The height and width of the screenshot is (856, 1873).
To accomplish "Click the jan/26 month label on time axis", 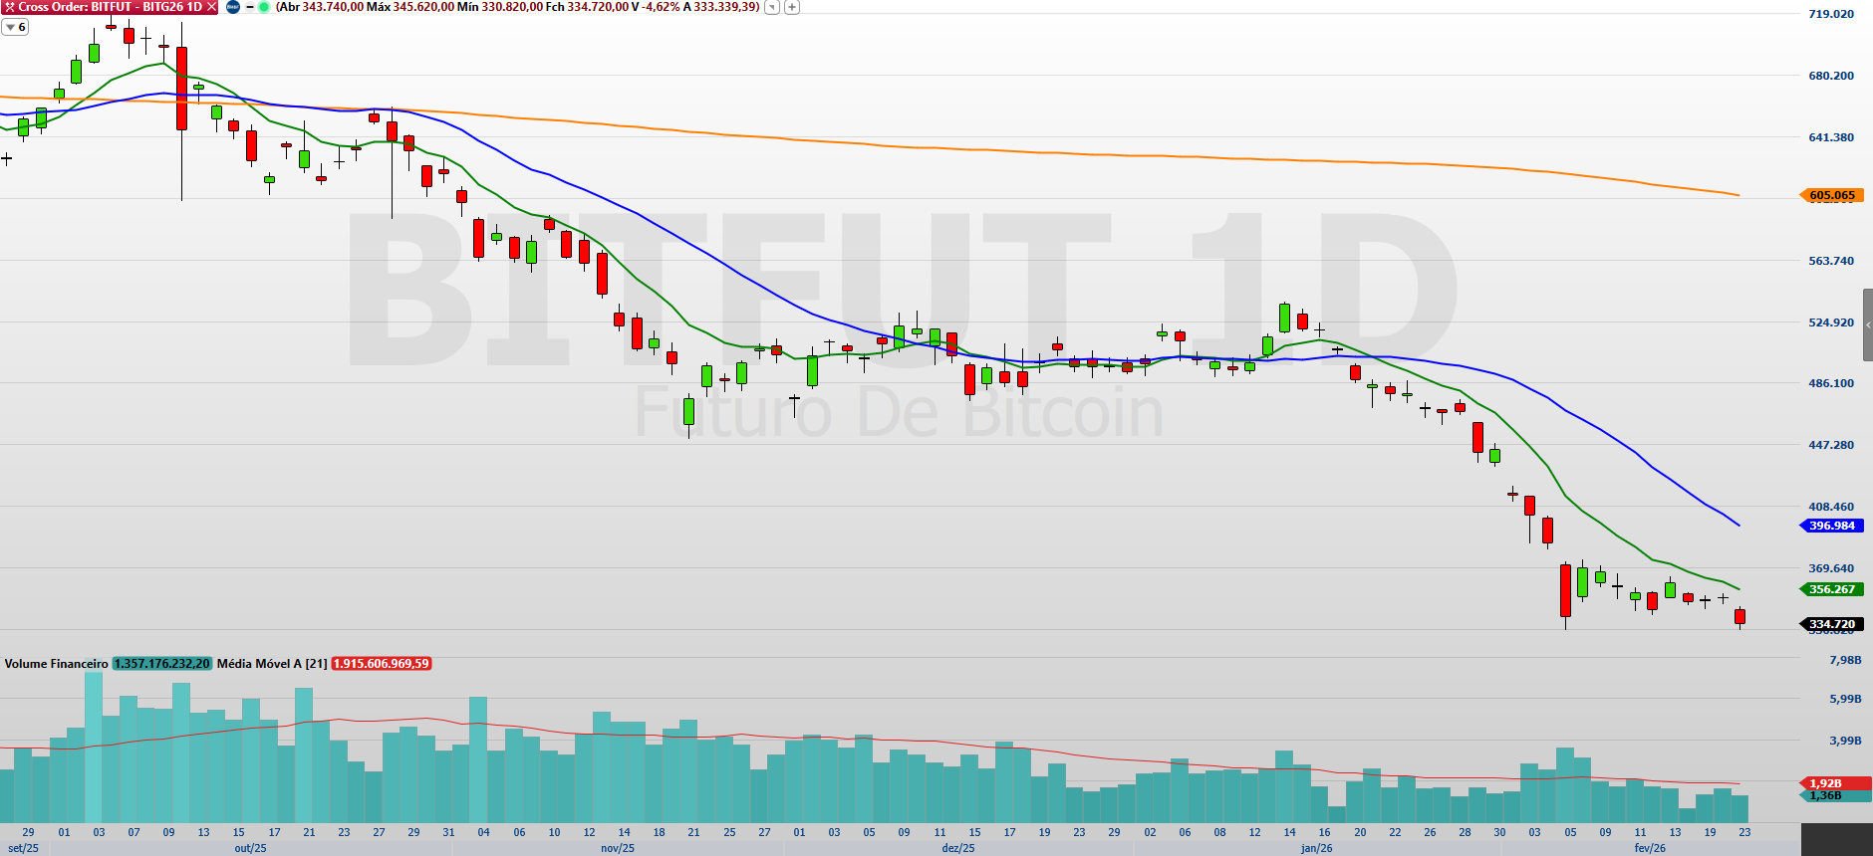I will coord(1316,848).
